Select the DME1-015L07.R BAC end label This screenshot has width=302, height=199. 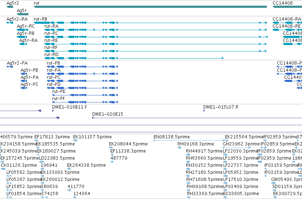[x=221, y=107]
